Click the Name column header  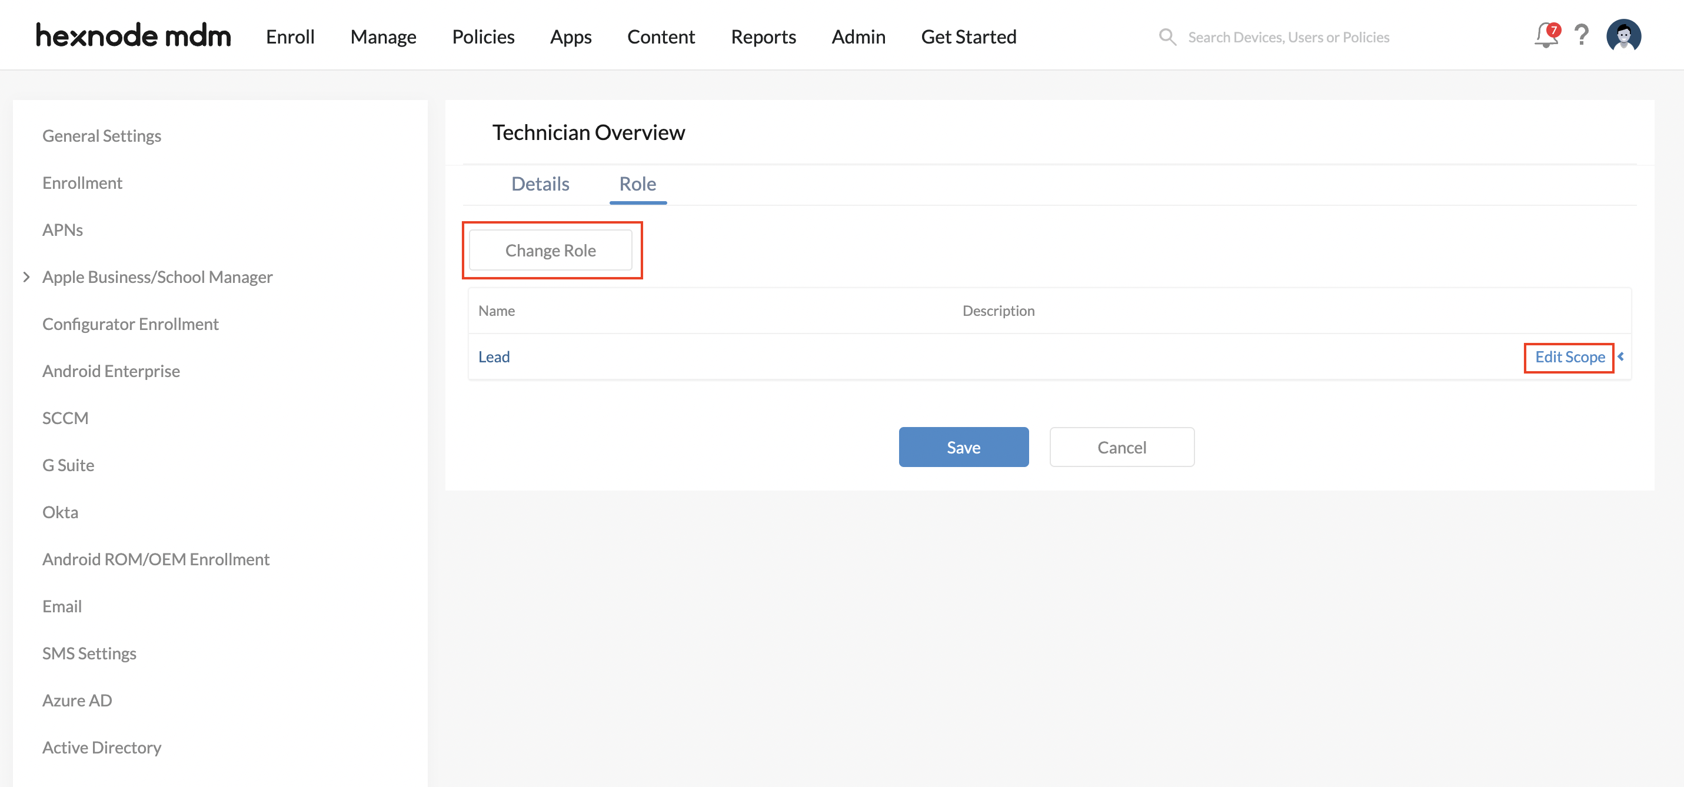496,311
